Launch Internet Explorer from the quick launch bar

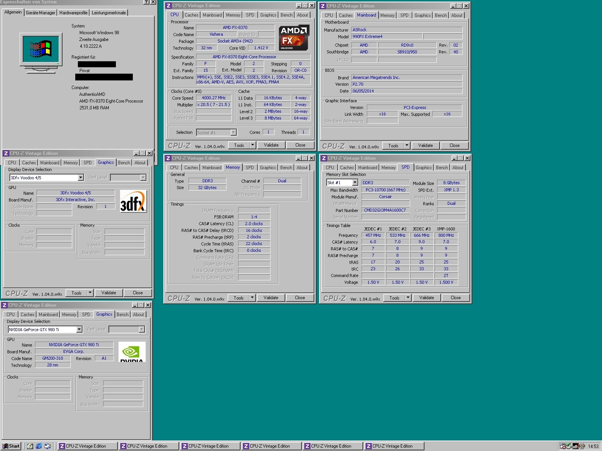point(39,446)
